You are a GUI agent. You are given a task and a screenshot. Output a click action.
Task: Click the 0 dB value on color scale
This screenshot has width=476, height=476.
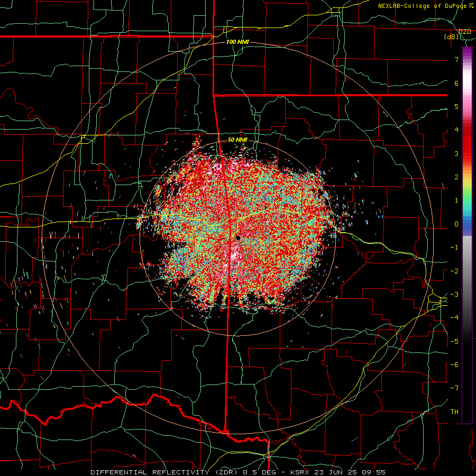pyautogui.click(x=456, y=224)
